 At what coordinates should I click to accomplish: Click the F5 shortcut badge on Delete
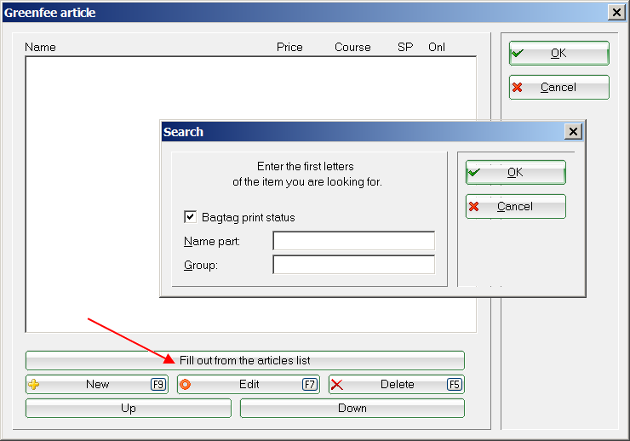pos(455,385)
